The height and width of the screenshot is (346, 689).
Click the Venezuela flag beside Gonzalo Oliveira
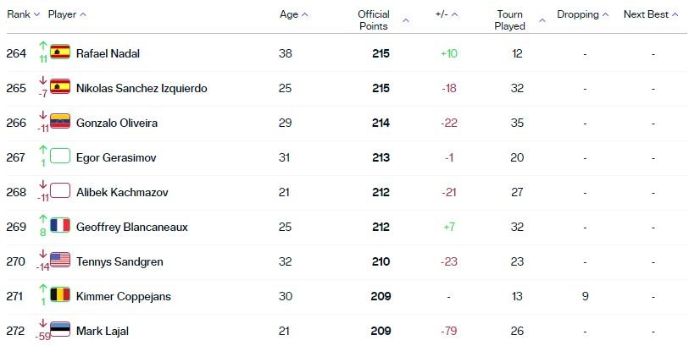click(x=60, y=121)
